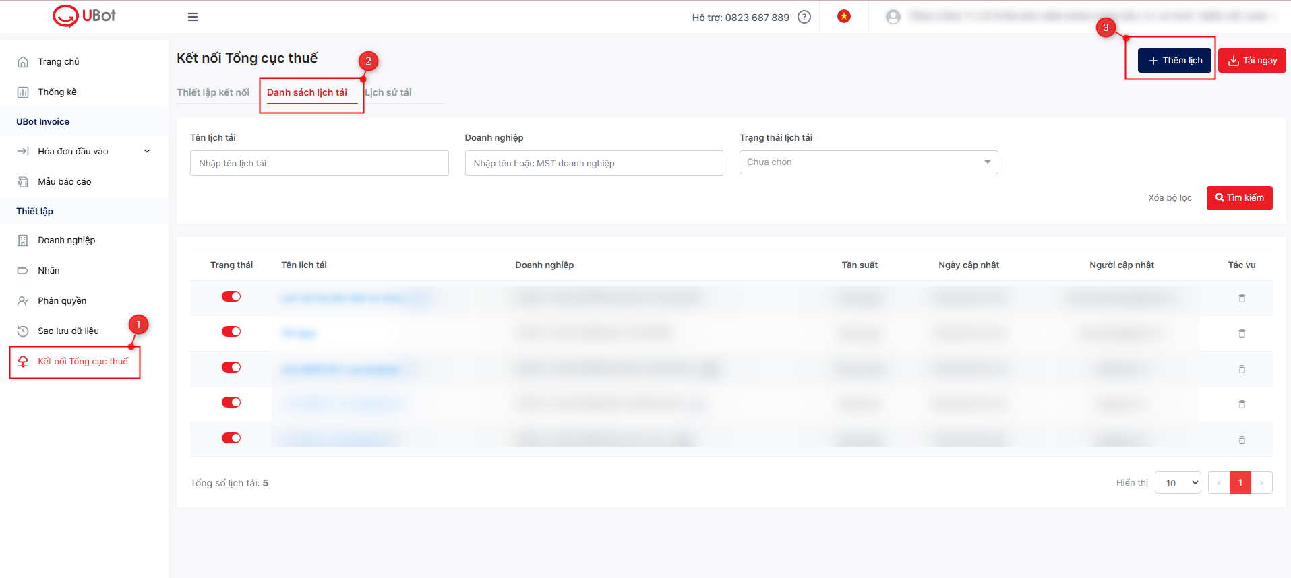Switch to Lịch sử tải tab

(388, 92)
